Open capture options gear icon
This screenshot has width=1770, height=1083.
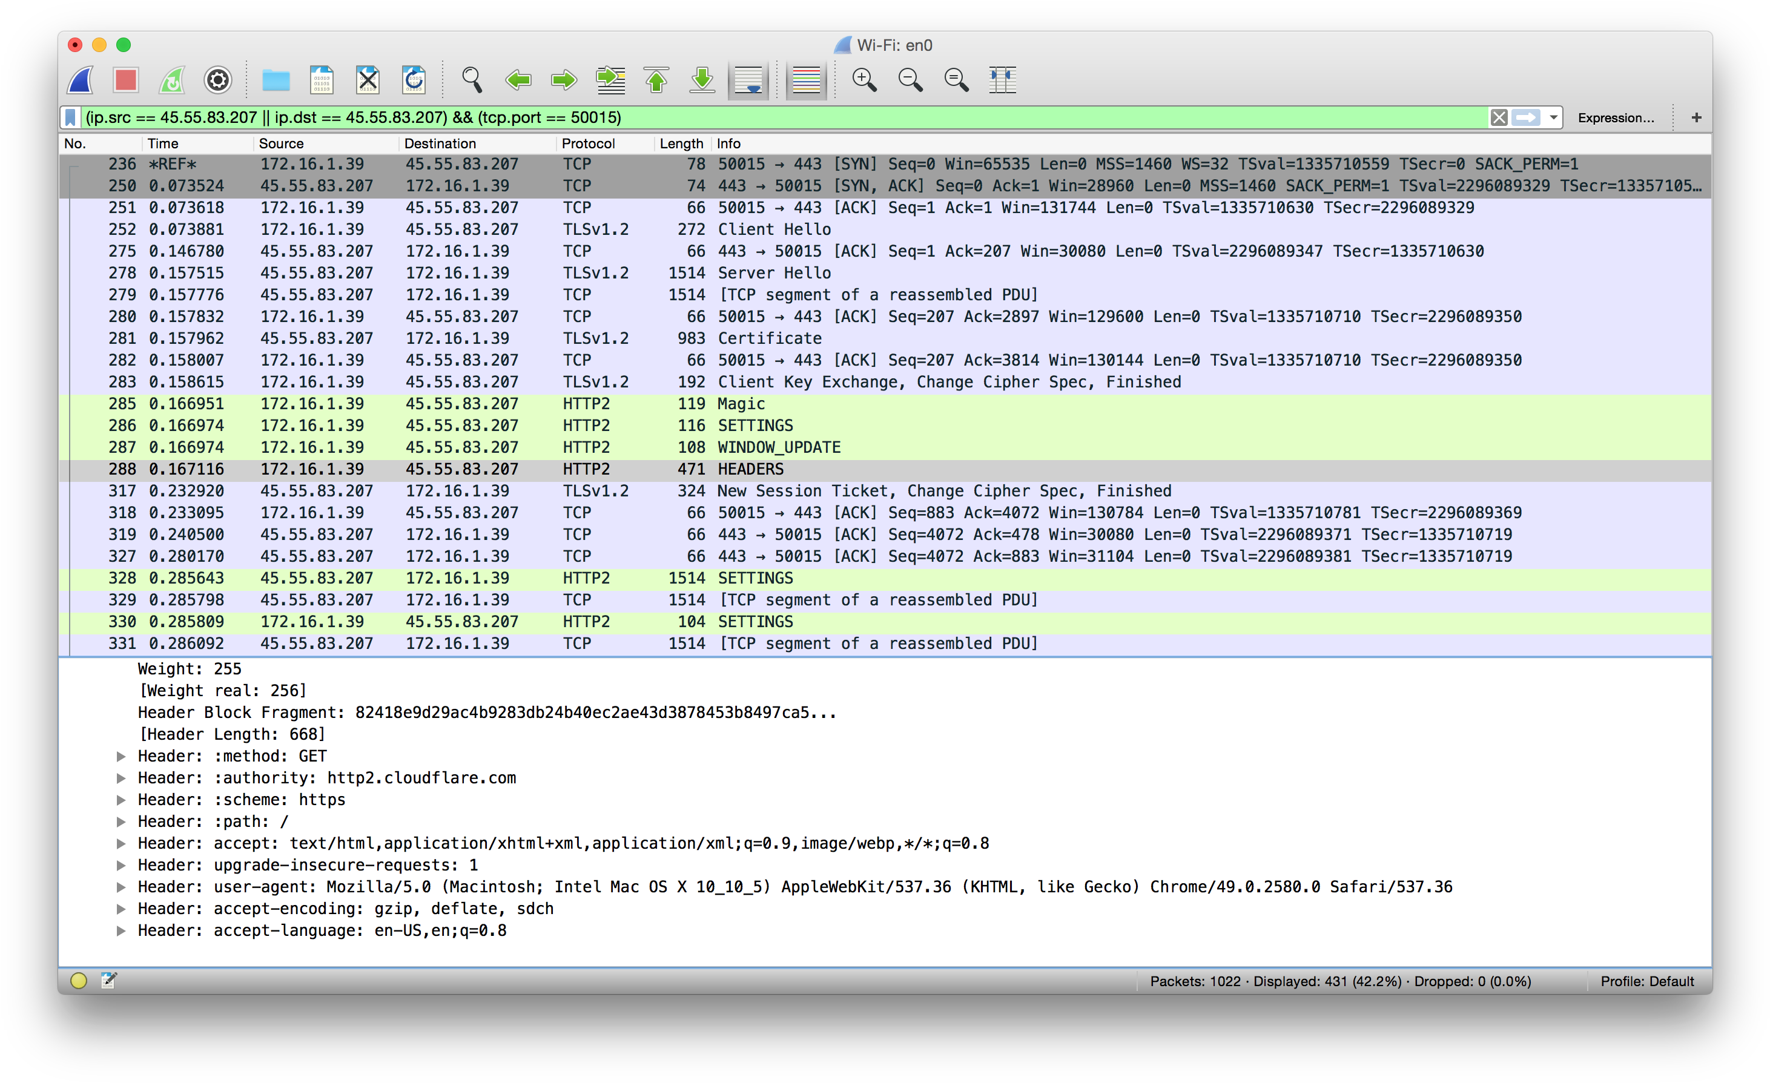[x=217, y=80]
